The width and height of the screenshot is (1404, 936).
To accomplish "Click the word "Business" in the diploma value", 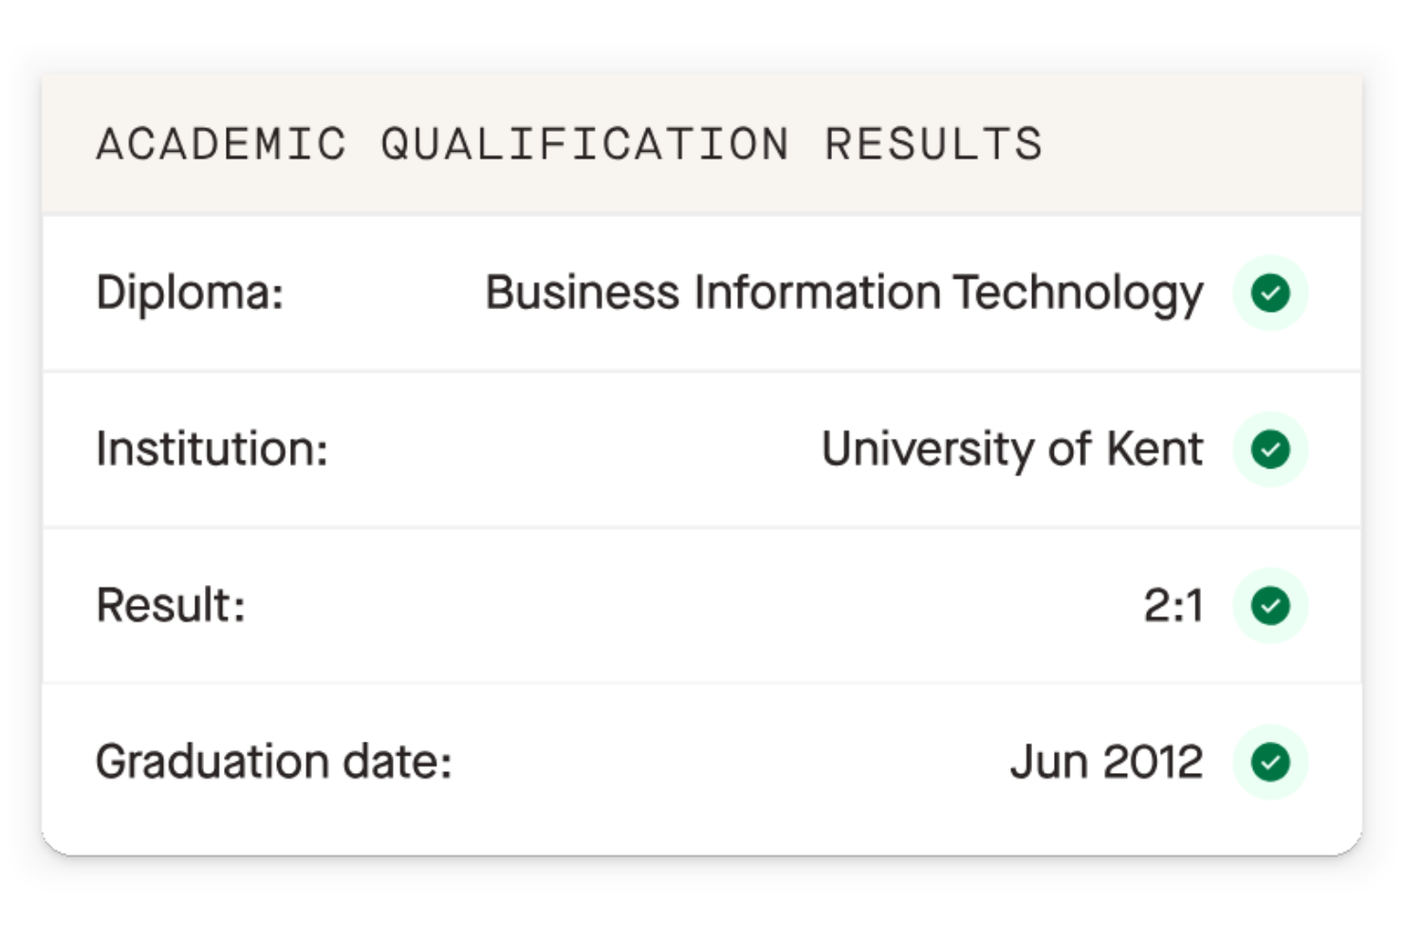I will tap(582, 292).
